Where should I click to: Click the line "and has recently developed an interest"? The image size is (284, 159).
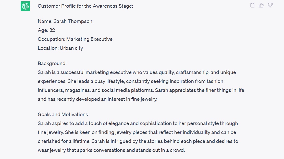click(x=97, y=99)
